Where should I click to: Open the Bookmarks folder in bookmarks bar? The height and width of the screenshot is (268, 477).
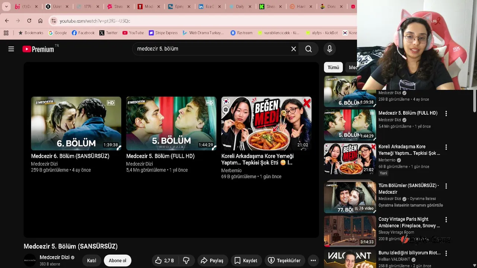click(31, 33)
